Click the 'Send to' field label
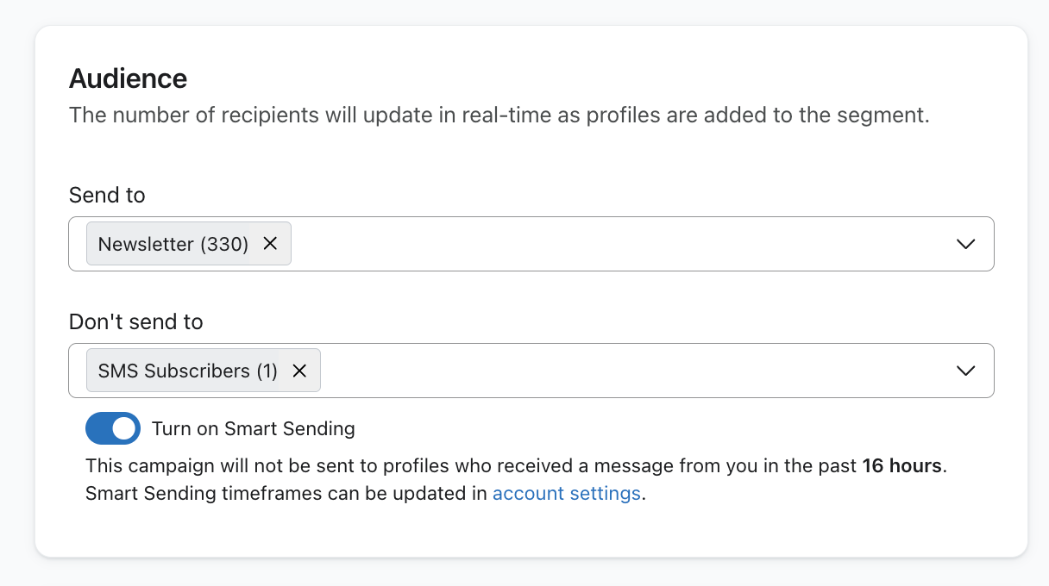The image size is (1049, 586). pos(107,196)
